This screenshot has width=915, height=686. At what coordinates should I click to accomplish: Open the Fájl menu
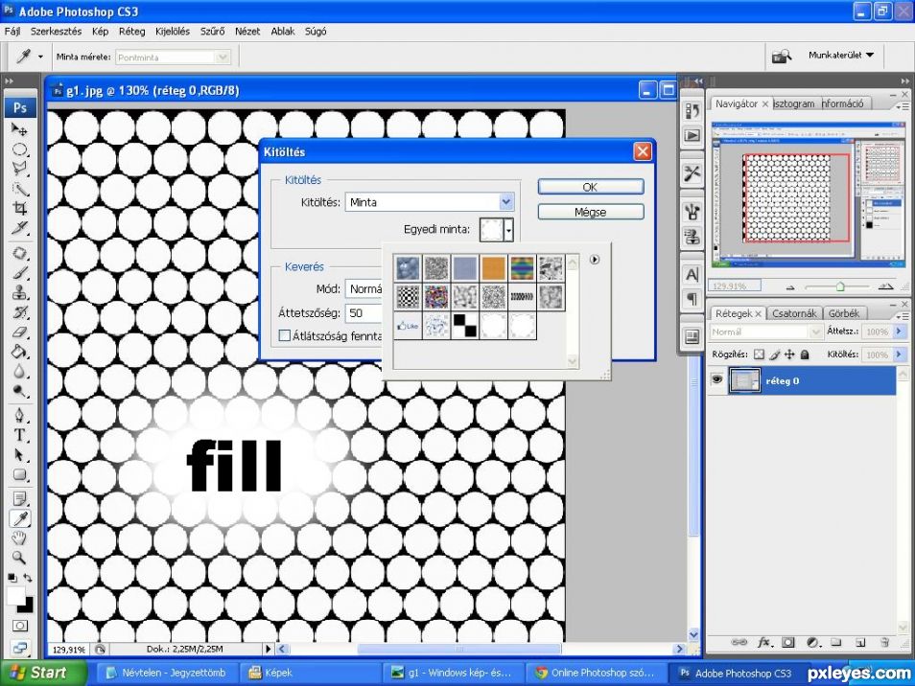12,32
